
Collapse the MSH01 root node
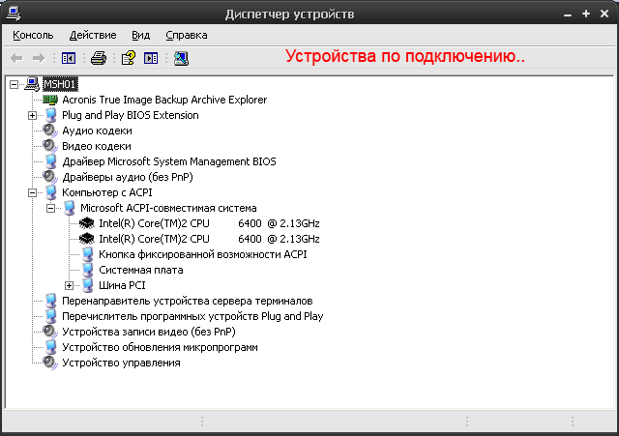coord(14,84)
